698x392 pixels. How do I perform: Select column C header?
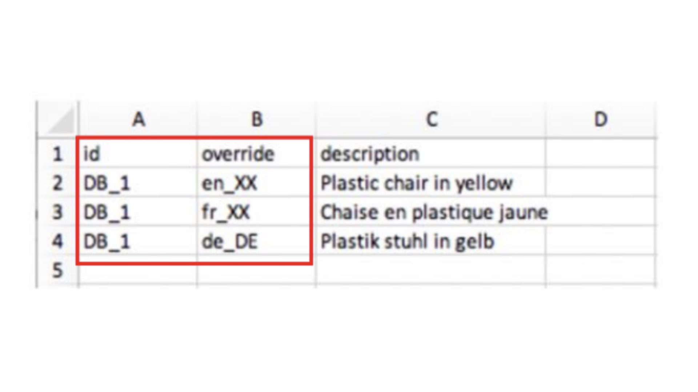click(431, 119)
